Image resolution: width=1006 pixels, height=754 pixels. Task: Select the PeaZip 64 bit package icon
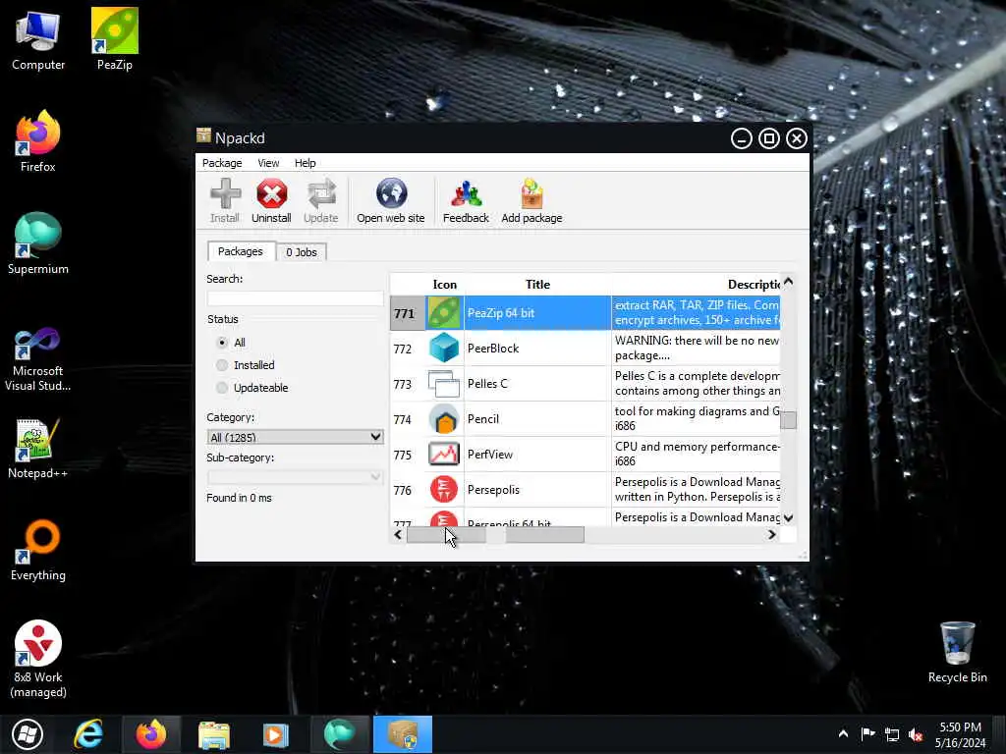click(444, 313)
